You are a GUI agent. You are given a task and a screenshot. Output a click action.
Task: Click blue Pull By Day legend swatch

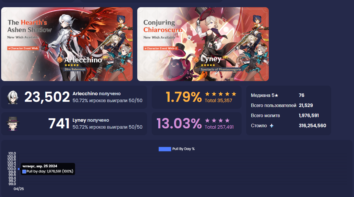pos(165,149)
